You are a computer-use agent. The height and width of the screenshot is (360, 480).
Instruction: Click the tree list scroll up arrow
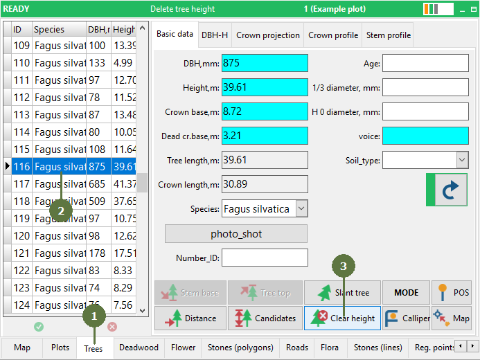[142, 28]
